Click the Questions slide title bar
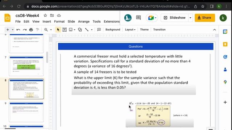This screenshot has width=232, height=130. 136,47
